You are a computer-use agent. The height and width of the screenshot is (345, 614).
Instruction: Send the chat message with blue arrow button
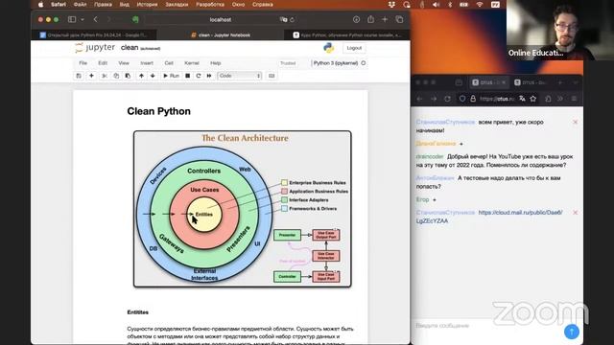tap(572, 332)
